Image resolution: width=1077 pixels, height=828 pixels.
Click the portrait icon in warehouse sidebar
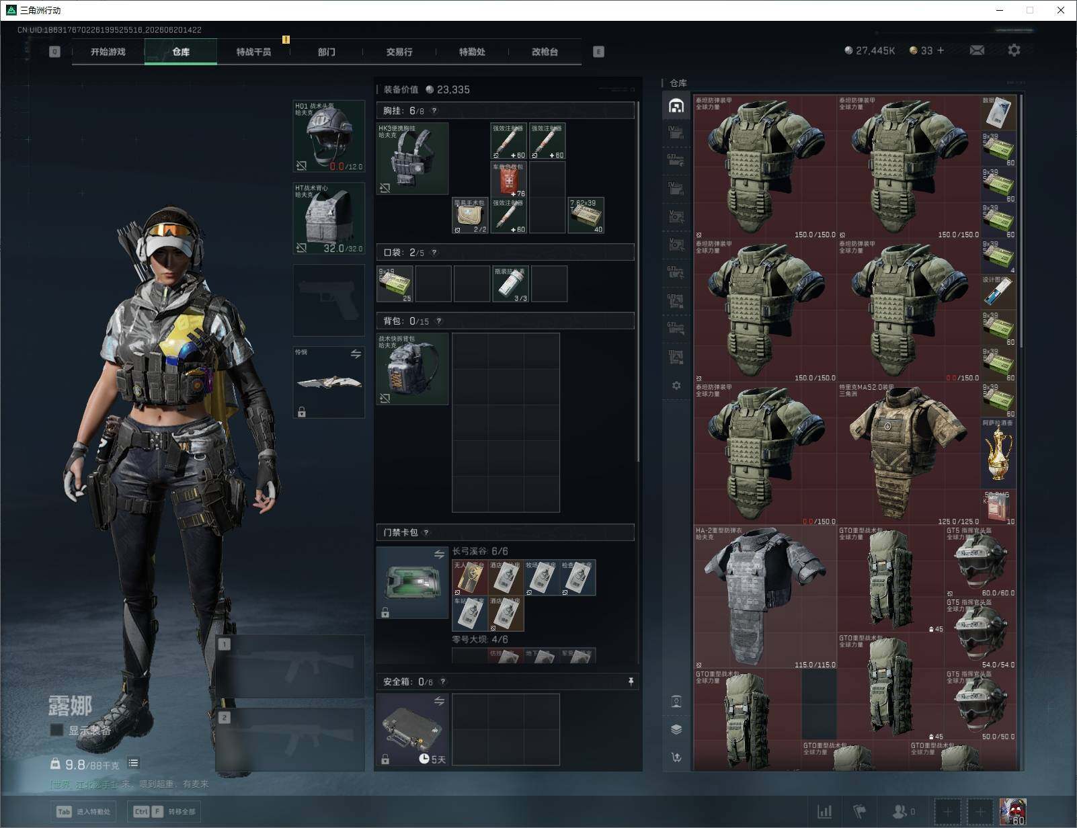pos(676,702)
